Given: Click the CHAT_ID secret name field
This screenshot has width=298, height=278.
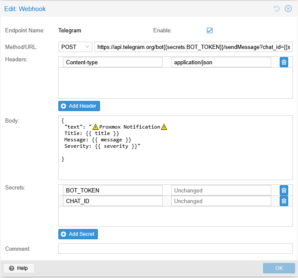Looking at the screenshot, I should click(113, 201).
